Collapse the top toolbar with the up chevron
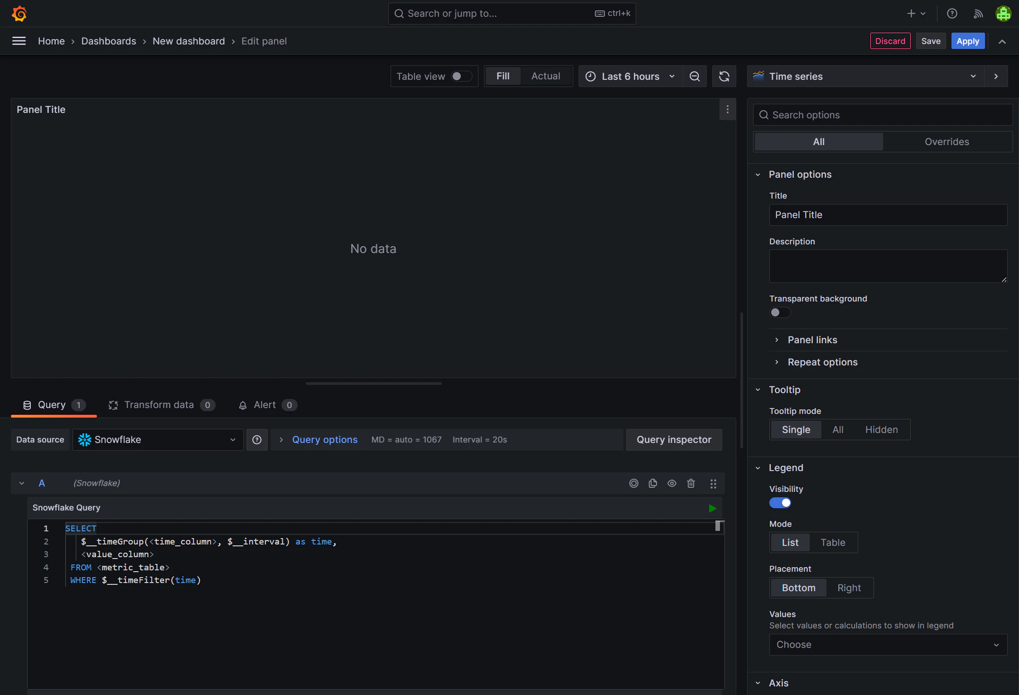Screen dimensions: 1019x695 [1002, 41]
